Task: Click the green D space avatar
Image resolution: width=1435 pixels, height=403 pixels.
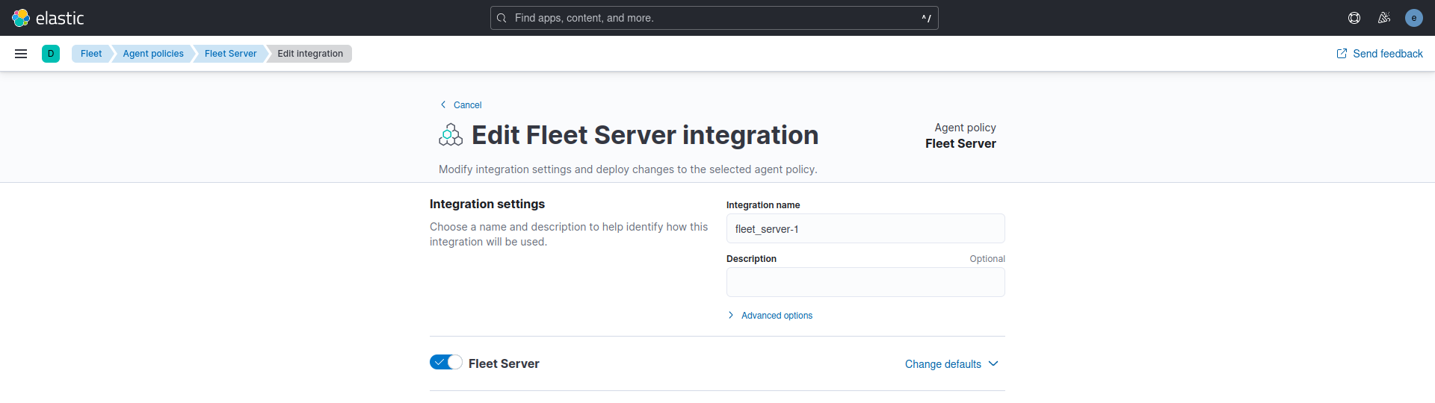Action: click(51, 54)
